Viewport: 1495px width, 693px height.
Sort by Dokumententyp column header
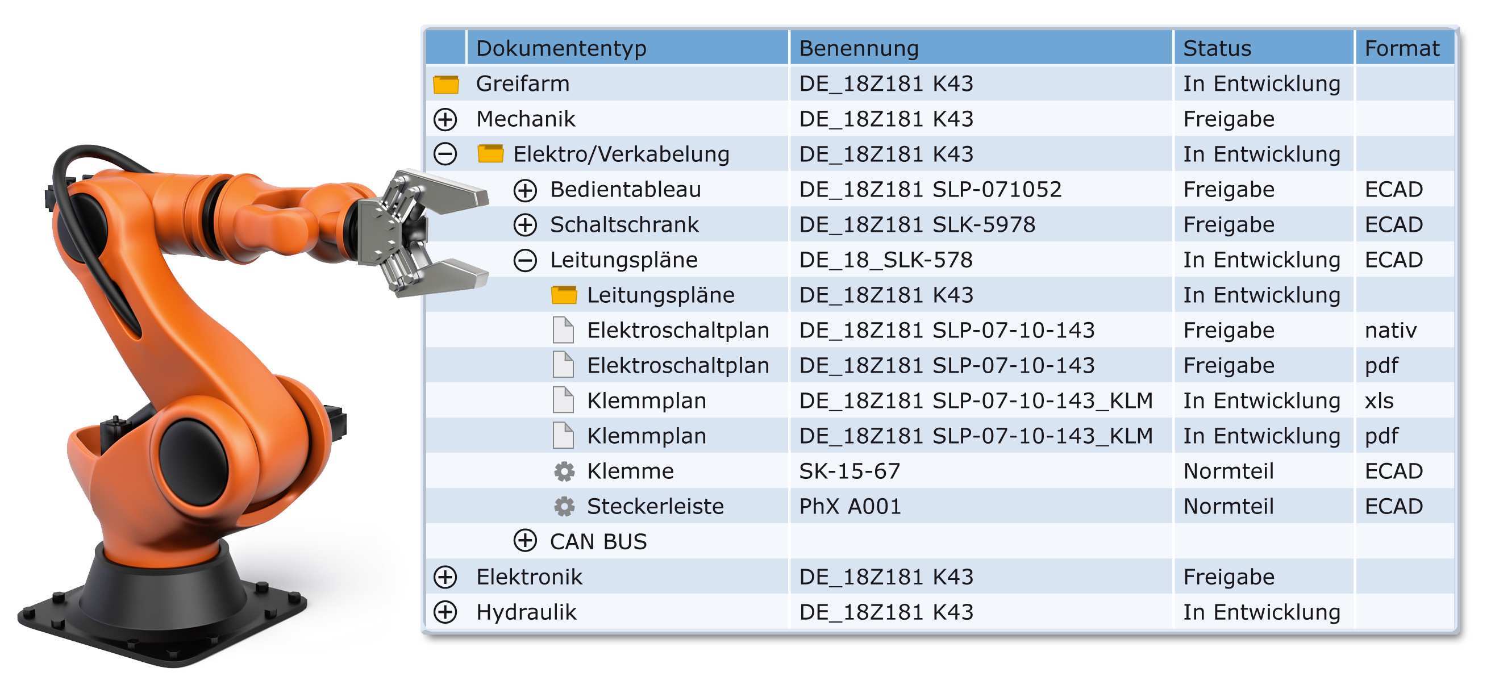tap(561, 48)
